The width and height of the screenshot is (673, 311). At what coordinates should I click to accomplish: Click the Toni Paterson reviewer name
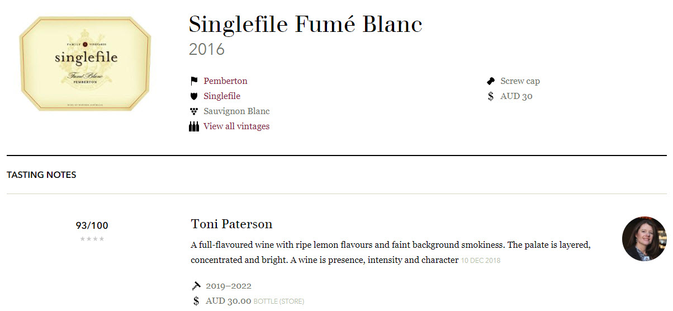click(x=231, y=224)
